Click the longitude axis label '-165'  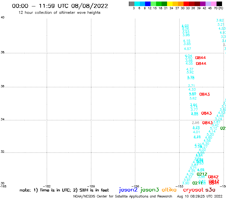3,186
